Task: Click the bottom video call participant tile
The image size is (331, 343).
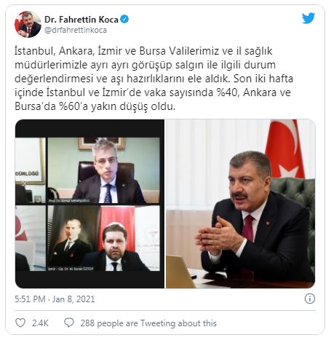Action: click(x=104, y=238)
